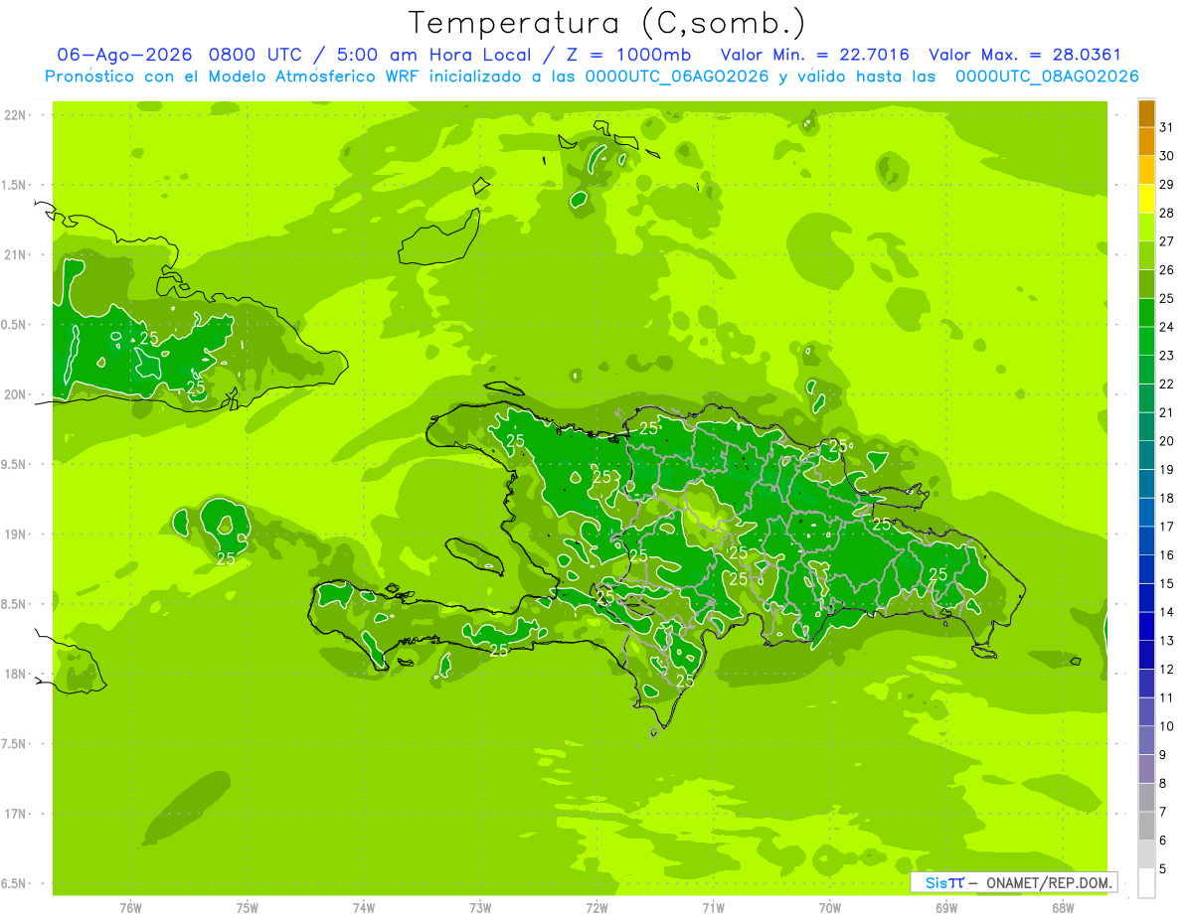Click the 20N latitude label

pyautogui.click(x=17, y=394)
